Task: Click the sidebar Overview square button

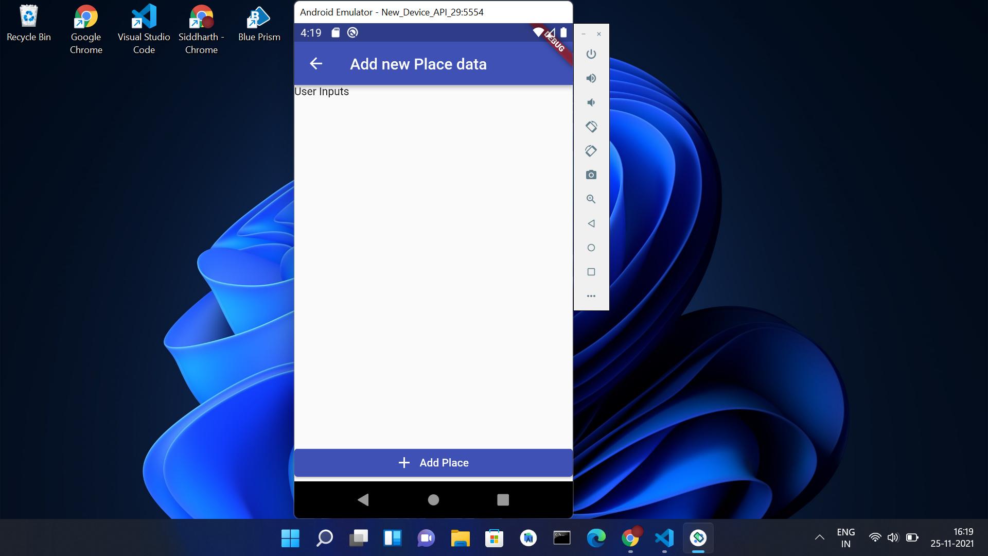Action: point(591,272)
